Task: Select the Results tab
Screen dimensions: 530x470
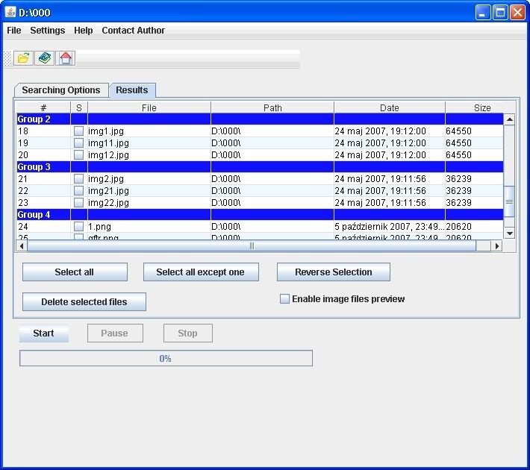Action: click(x=132, y=90)
